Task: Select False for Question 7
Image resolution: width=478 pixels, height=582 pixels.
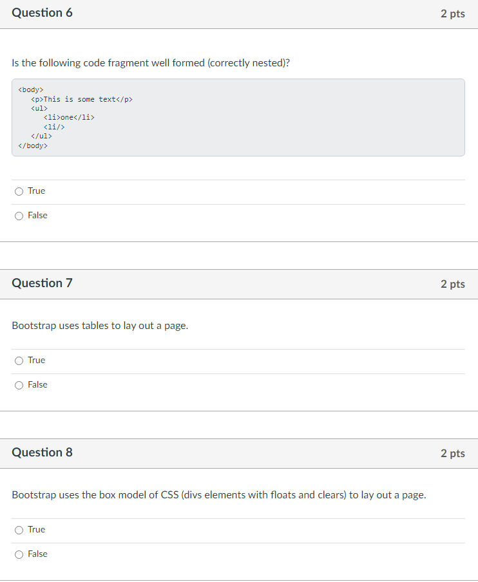Action: click(x=19, y=384)
